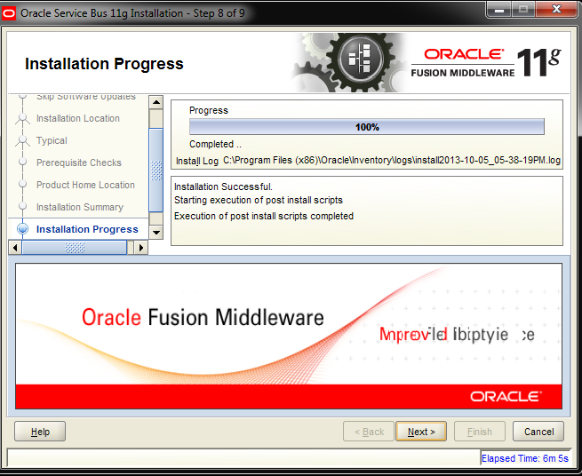This screenshot has width=582, height=476.
Task: Select Prerequisite Checks step
Action: [79, 163]
